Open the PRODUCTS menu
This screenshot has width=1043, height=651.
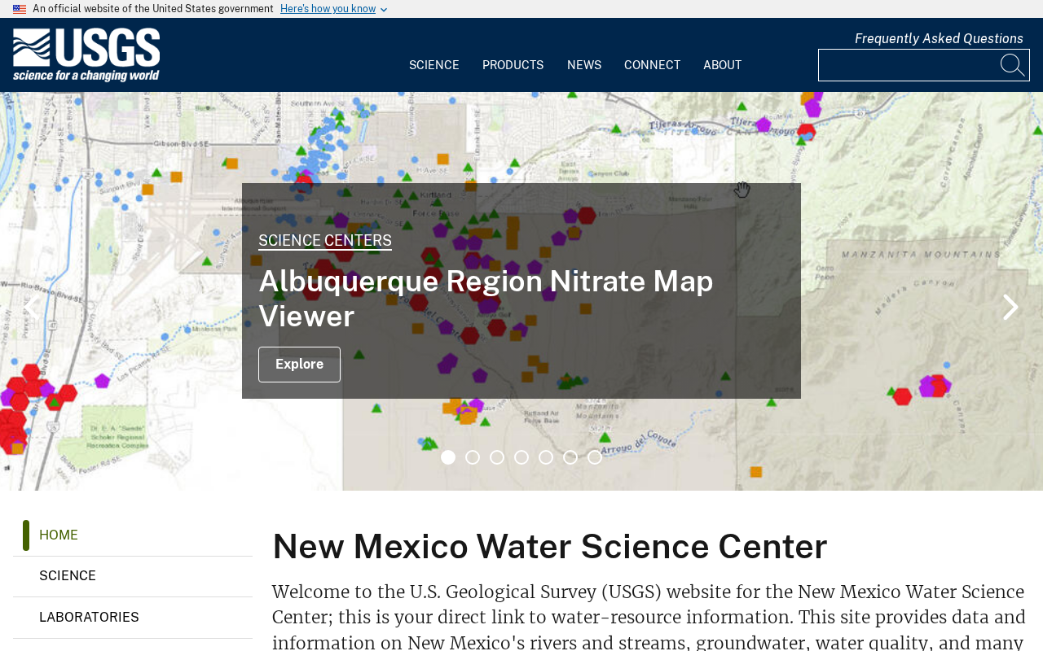click(513, 65)
